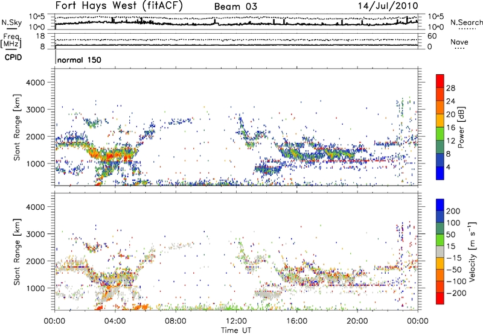Click "4000" tick in the Power panel
The height and width of the screenshot is (334, 483).
click(35, 83)
